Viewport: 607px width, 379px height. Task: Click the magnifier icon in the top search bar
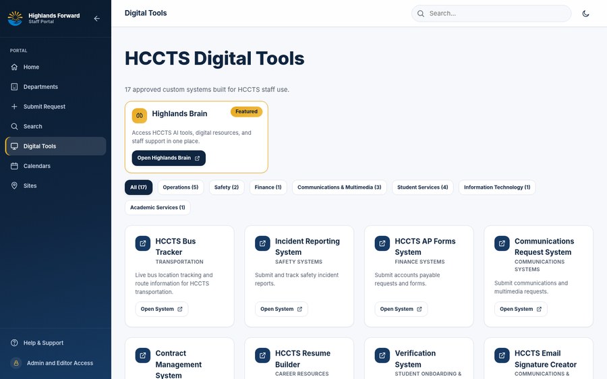tap(420, 13)
